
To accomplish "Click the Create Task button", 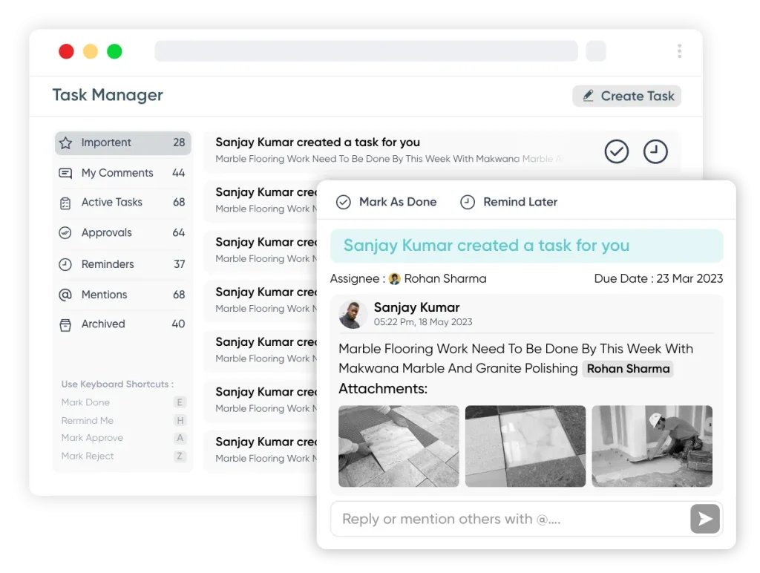I will (x=626, y=96).
